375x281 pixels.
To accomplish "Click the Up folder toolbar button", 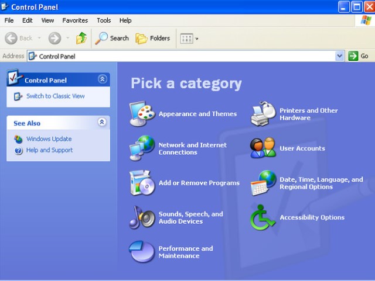I will pyautogui.click(x=81, y=38).
